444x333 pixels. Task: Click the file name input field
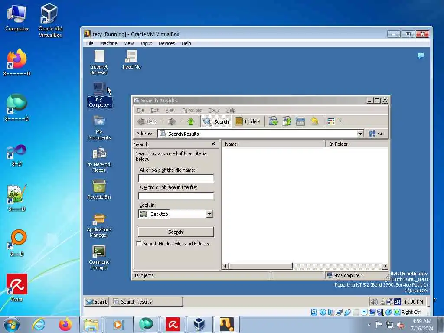(x=176, y=178)
